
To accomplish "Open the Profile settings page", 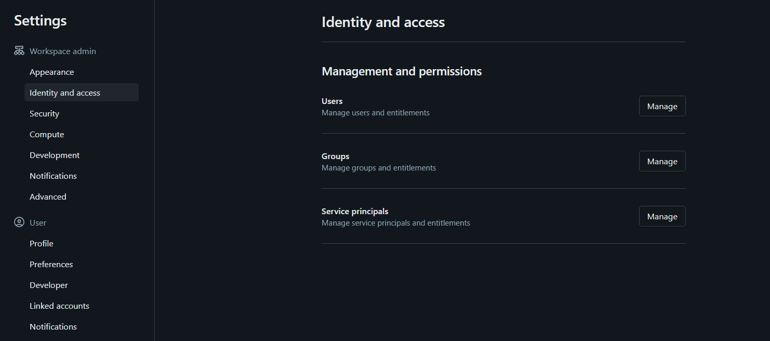I will [42, 244].
